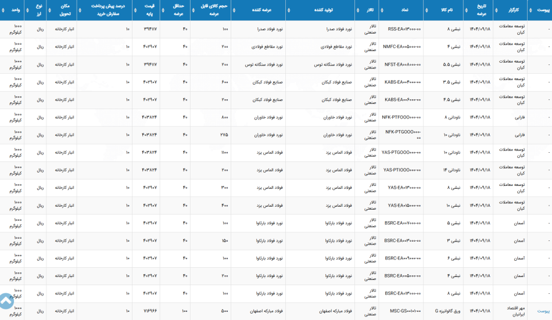Click the round scroll-to-top arrow button
This screenshot has height=320, width=552.
[6, 301]
